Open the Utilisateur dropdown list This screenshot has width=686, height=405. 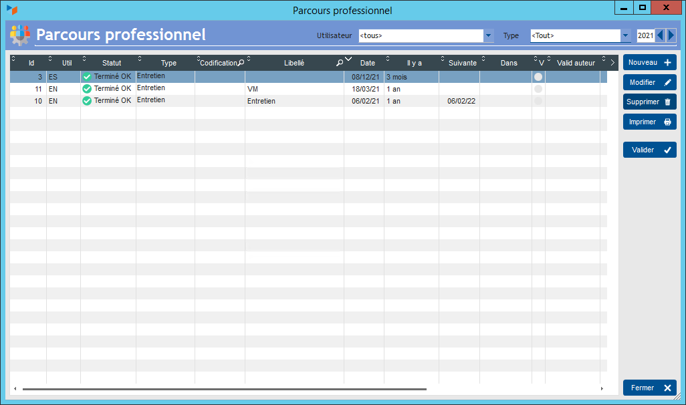488,35
